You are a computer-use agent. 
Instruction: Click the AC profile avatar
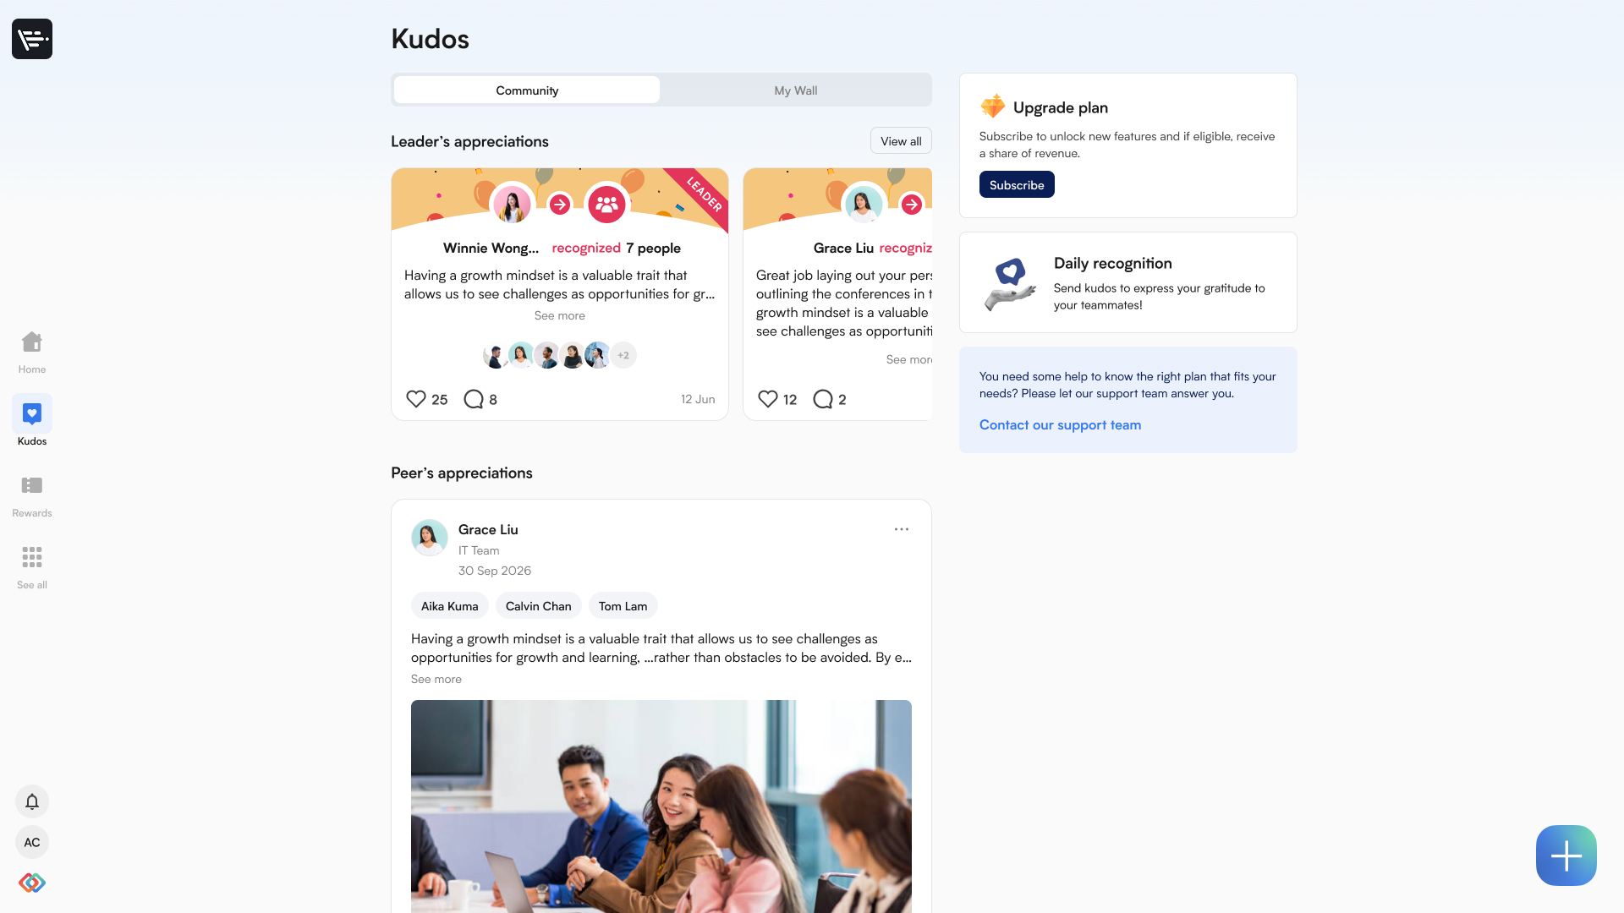click(32, 842)
